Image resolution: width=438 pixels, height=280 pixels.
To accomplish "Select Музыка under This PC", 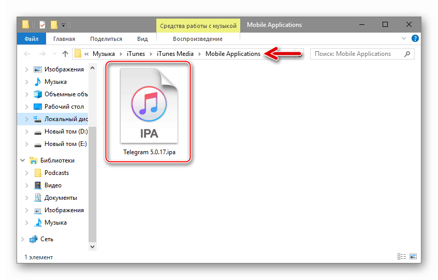I will [55, 82].
